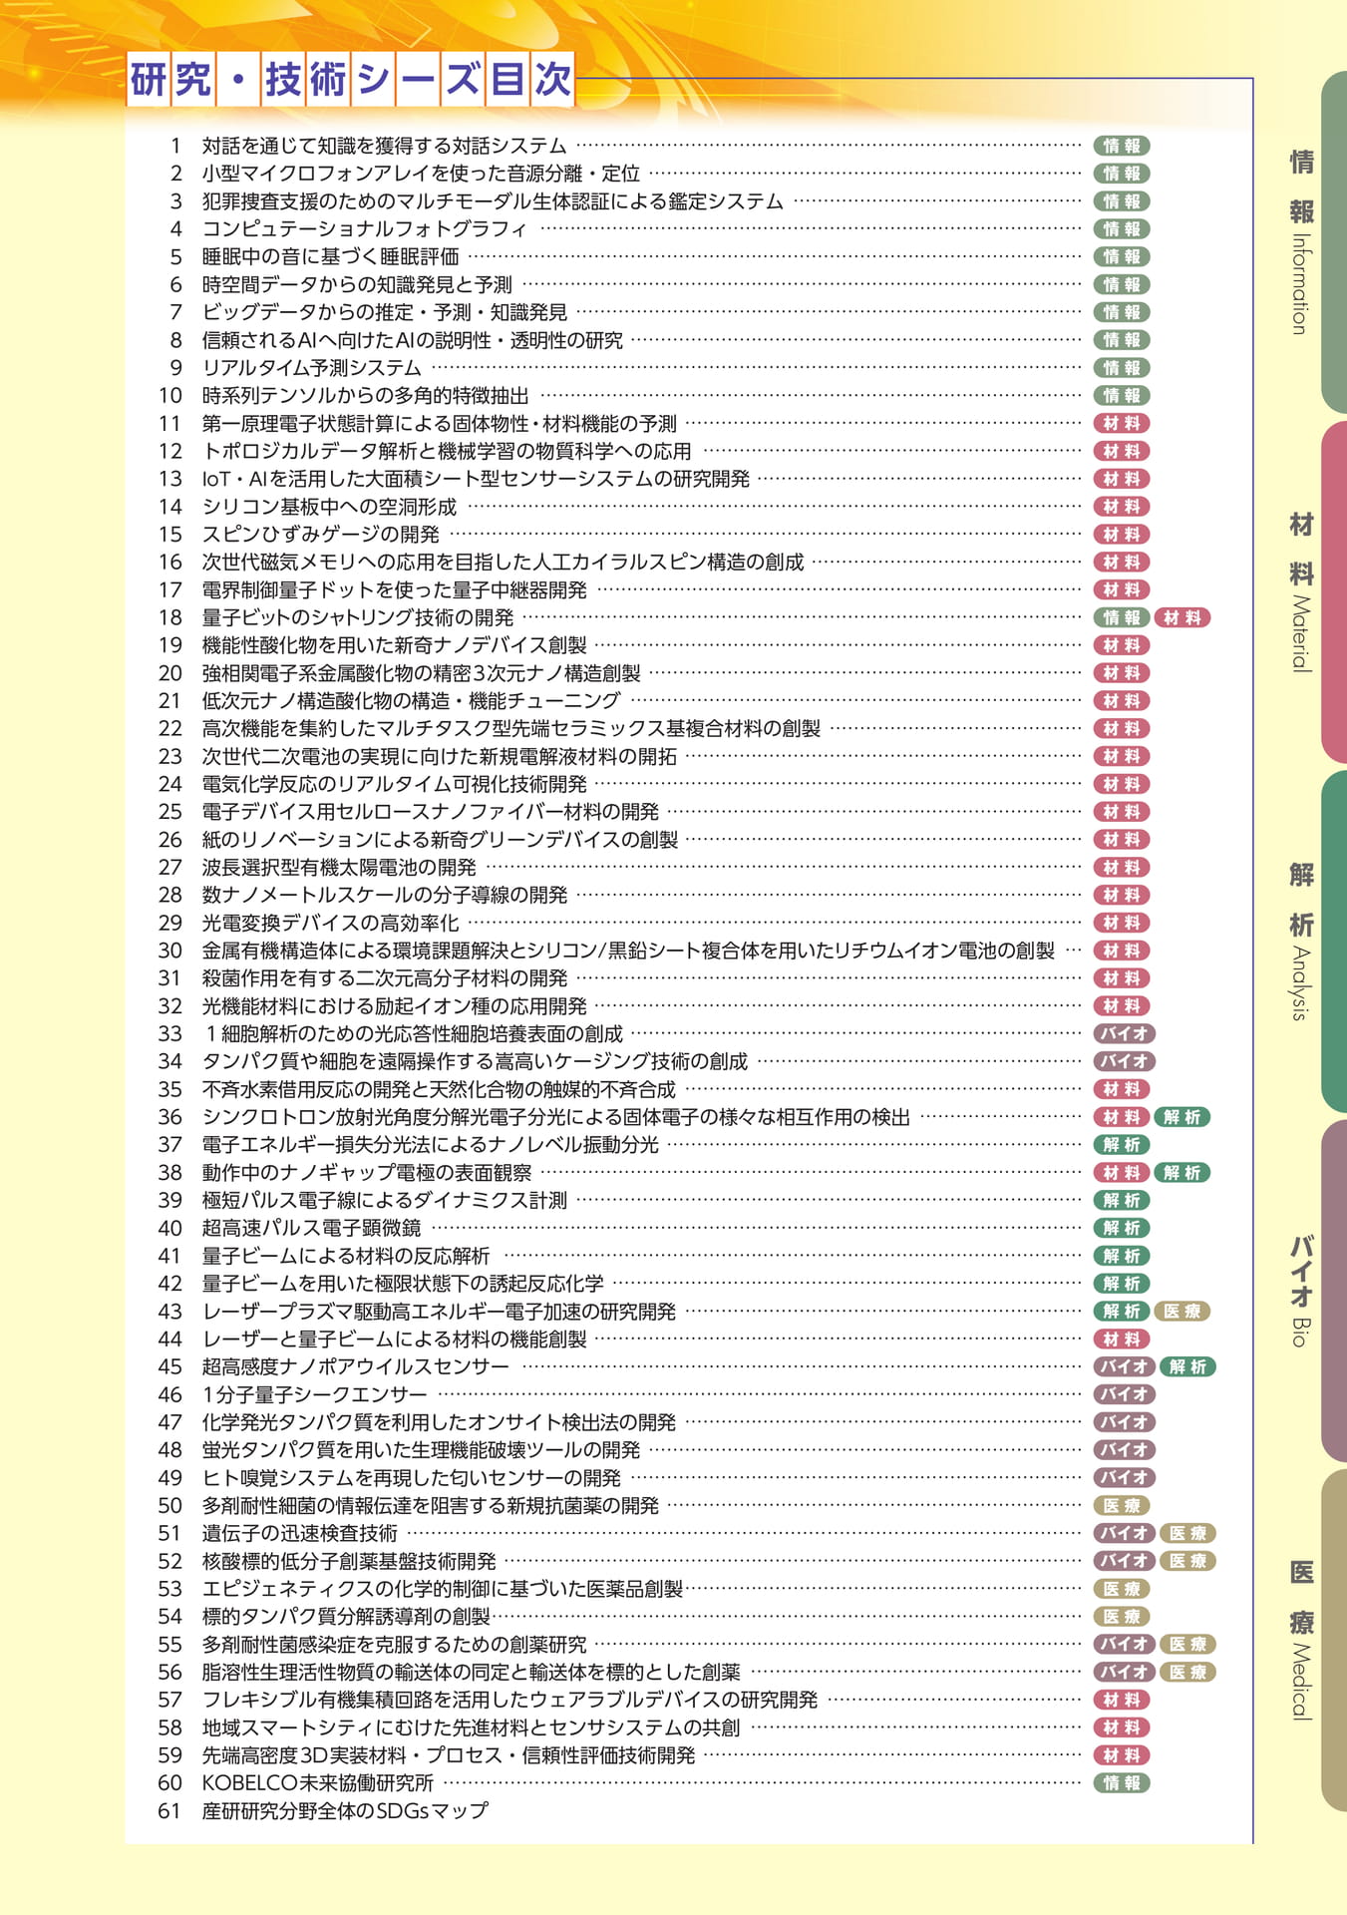Screen dimensions: 1347x1915
Task: Open entry 4 コンピュテーショナルフォトグラフィ
Action: pos(364,228)
